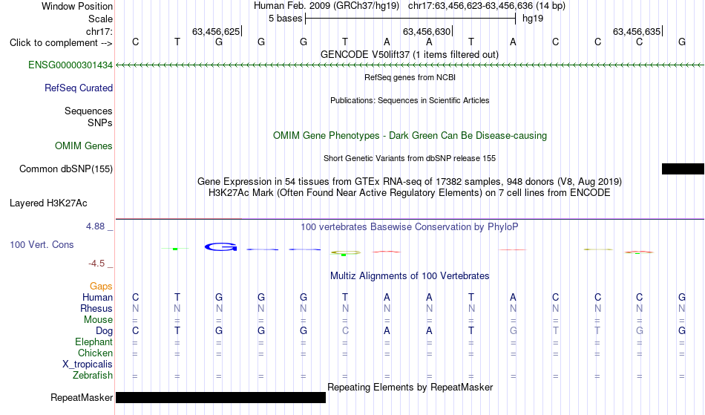Click 'Short Genetic Variants from dbSNP release 155'
705x415 pixels.
pos(410,158)
